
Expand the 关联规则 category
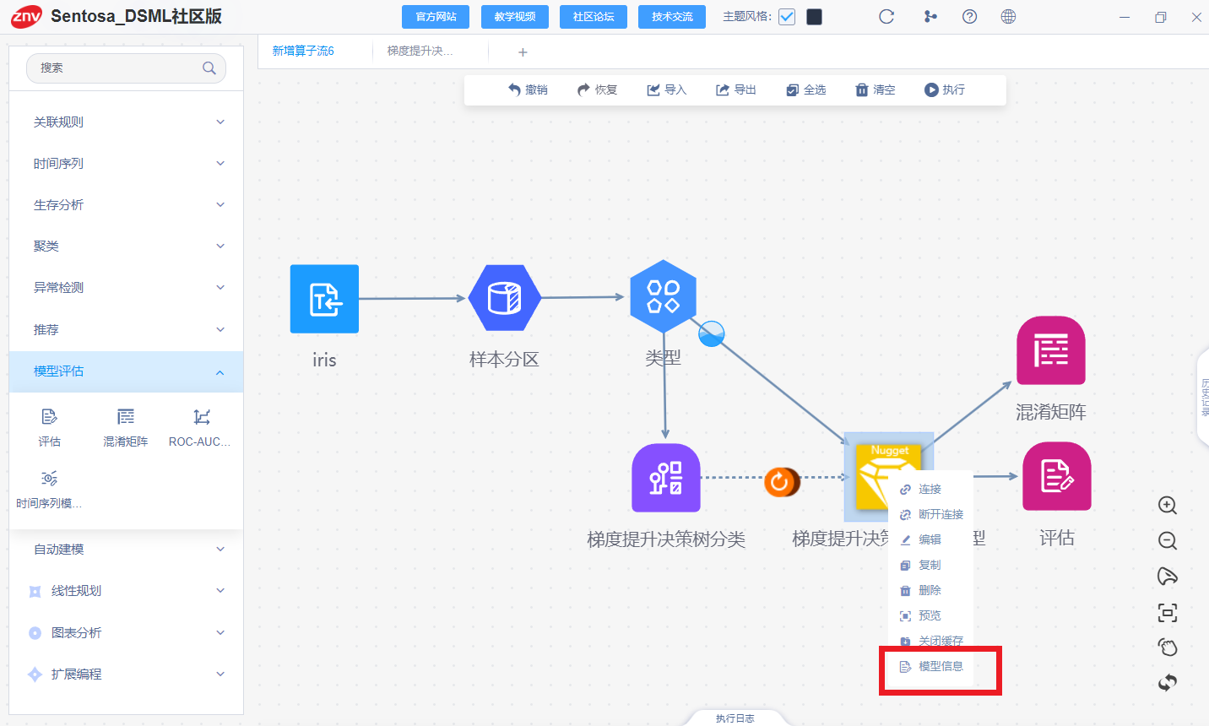point(127,122)
